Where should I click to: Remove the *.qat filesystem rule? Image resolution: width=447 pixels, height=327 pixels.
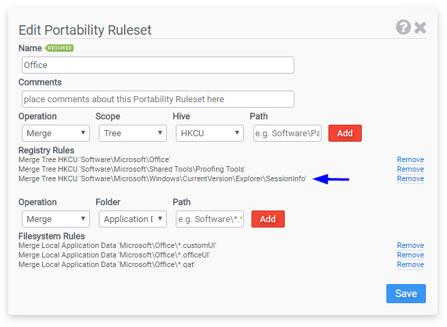pos(410,264)
